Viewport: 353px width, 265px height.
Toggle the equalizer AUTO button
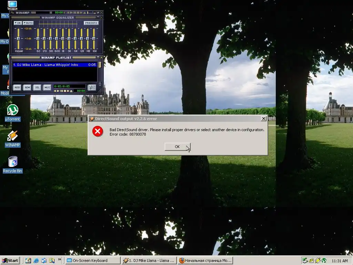coord(28,23)
